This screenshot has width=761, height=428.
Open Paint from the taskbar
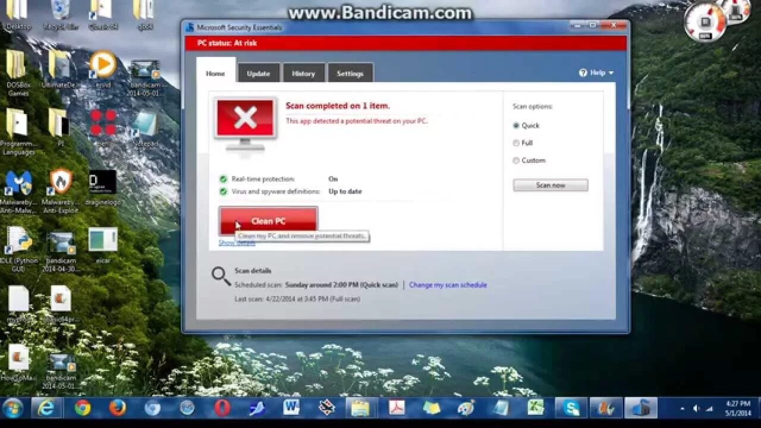(466, 408)
